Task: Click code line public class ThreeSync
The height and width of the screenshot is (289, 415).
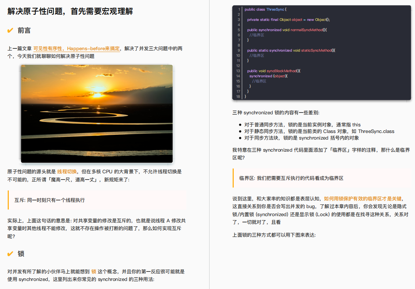Action: pos(265,9)
